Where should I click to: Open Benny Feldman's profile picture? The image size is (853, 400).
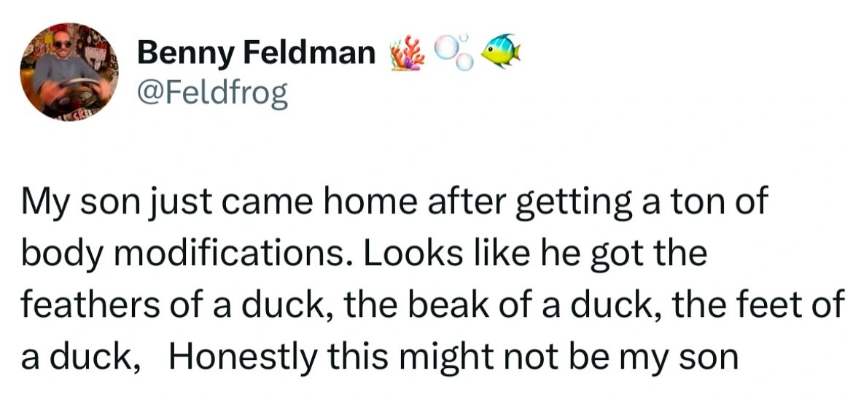[69, 71]
